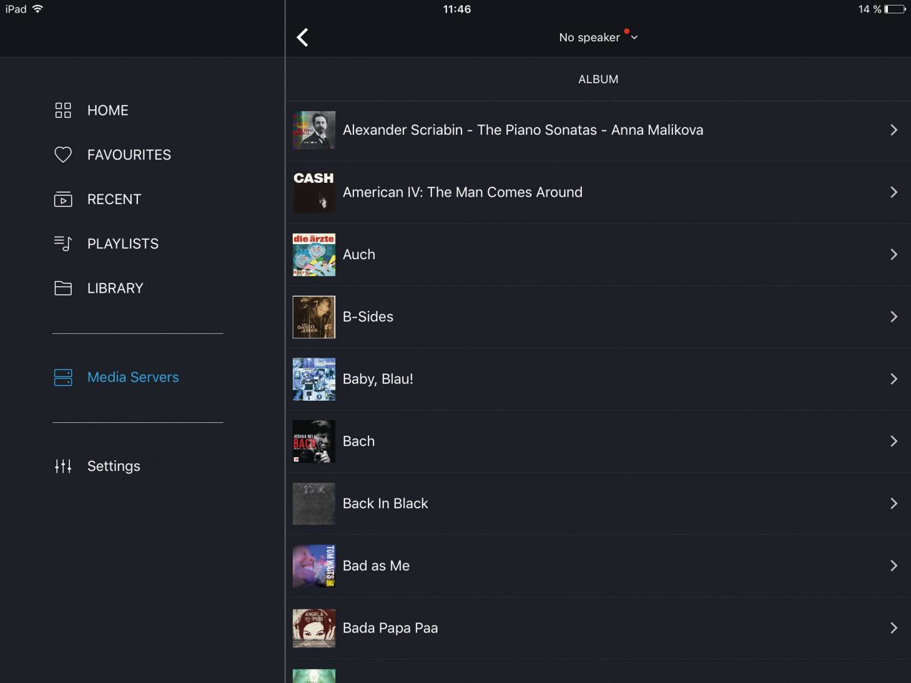Open chevron for American IV album
The height and width of the screenshot is (683, 911).
click(894, 192)
